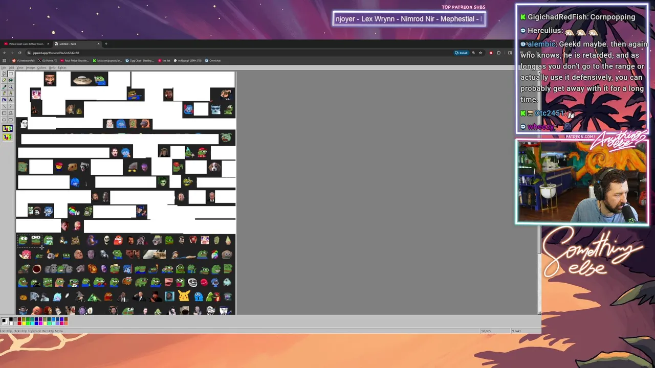Close the Police Dash Cam tab
This screenshot has height=368, width=655.
click(48, 44)
